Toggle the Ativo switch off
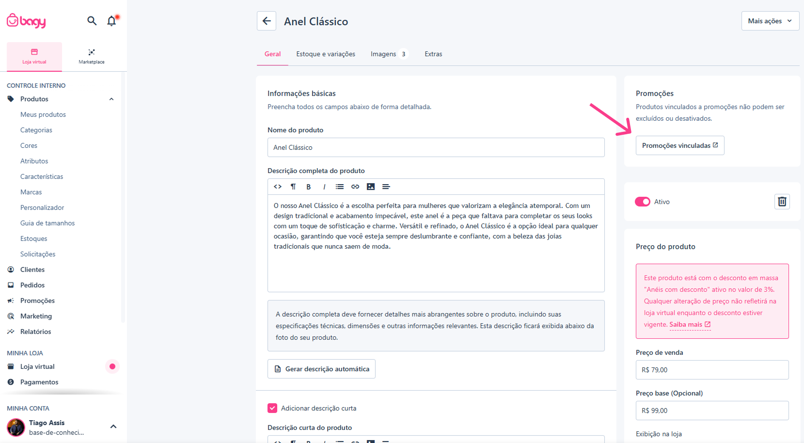This screenshot has height=443, width=804. tap(643, 202)
